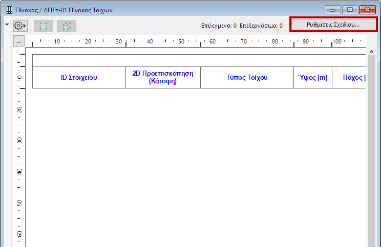Click the vertical ruler at mark 30
381x247 pixels.
click(x=19, y=141)
